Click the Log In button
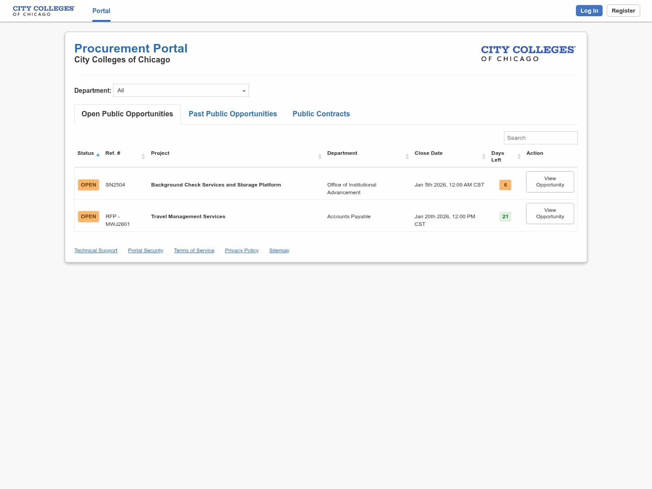652x489 pixels. coord(589,10)
